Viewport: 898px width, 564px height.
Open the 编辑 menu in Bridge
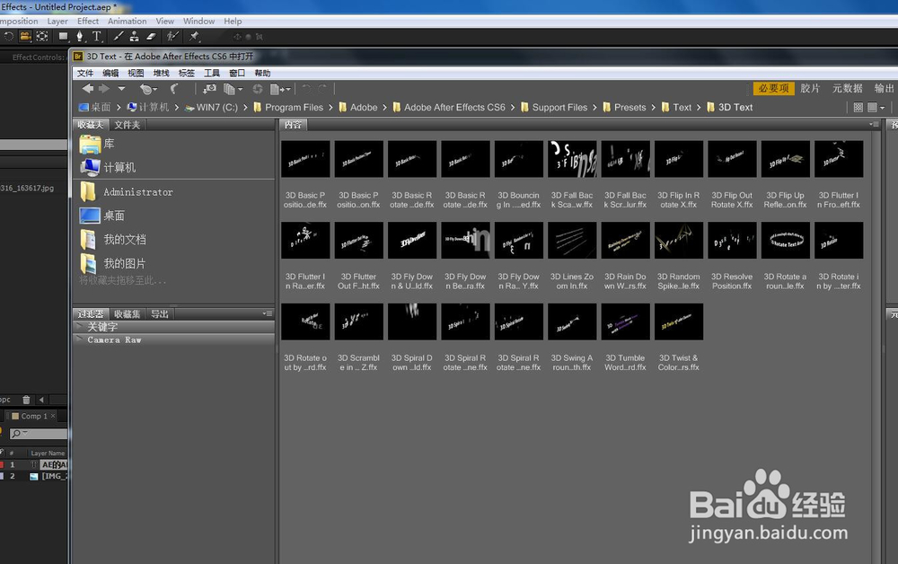(110, 74)
